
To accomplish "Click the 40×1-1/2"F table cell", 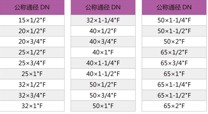I will [x=103, y=74].
